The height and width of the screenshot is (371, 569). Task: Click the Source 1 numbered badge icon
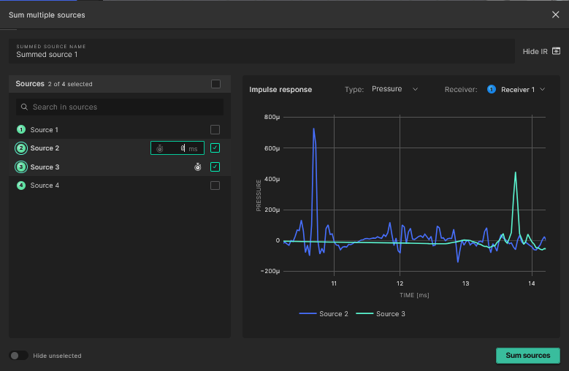click(21, 130)
